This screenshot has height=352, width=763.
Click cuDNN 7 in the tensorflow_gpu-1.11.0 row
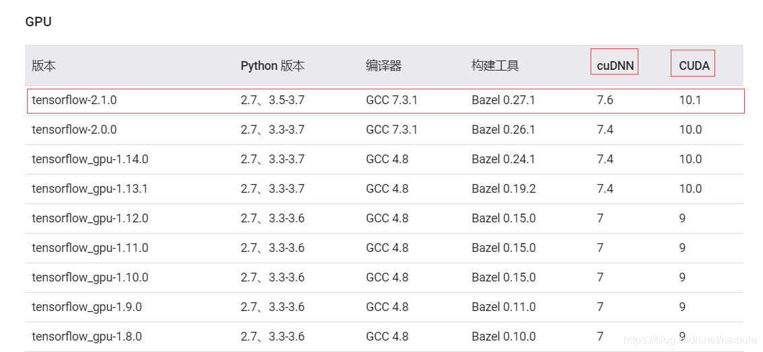coord(601,248)
